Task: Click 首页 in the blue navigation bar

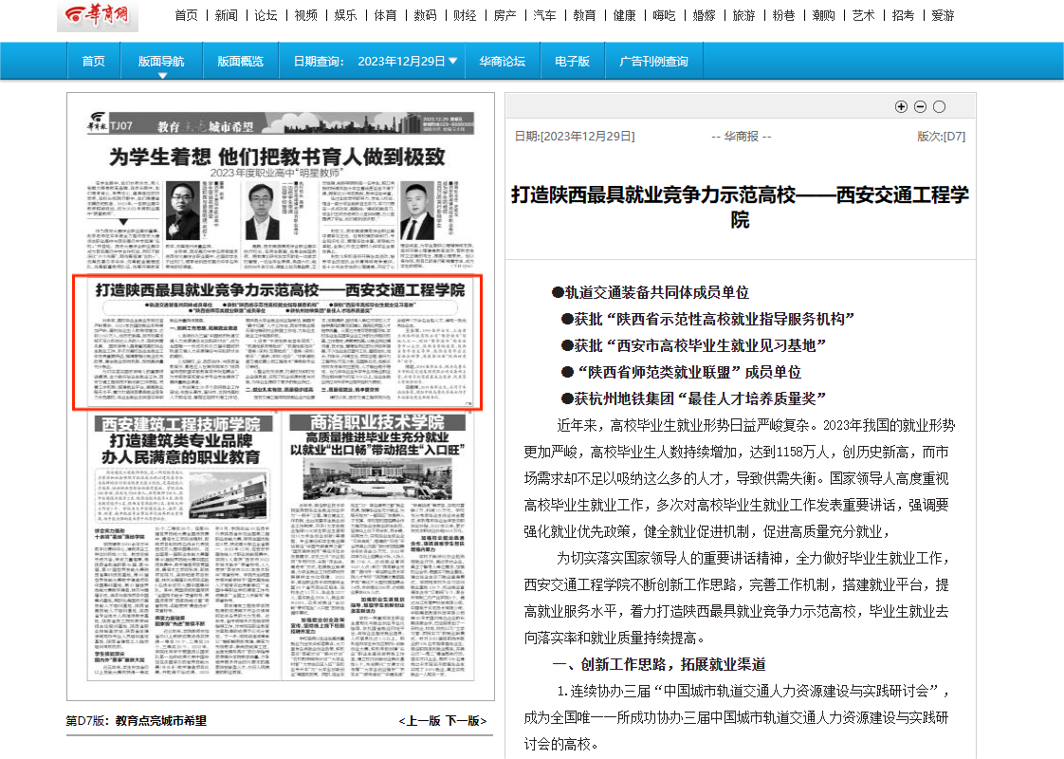Action: pos(93,62)
